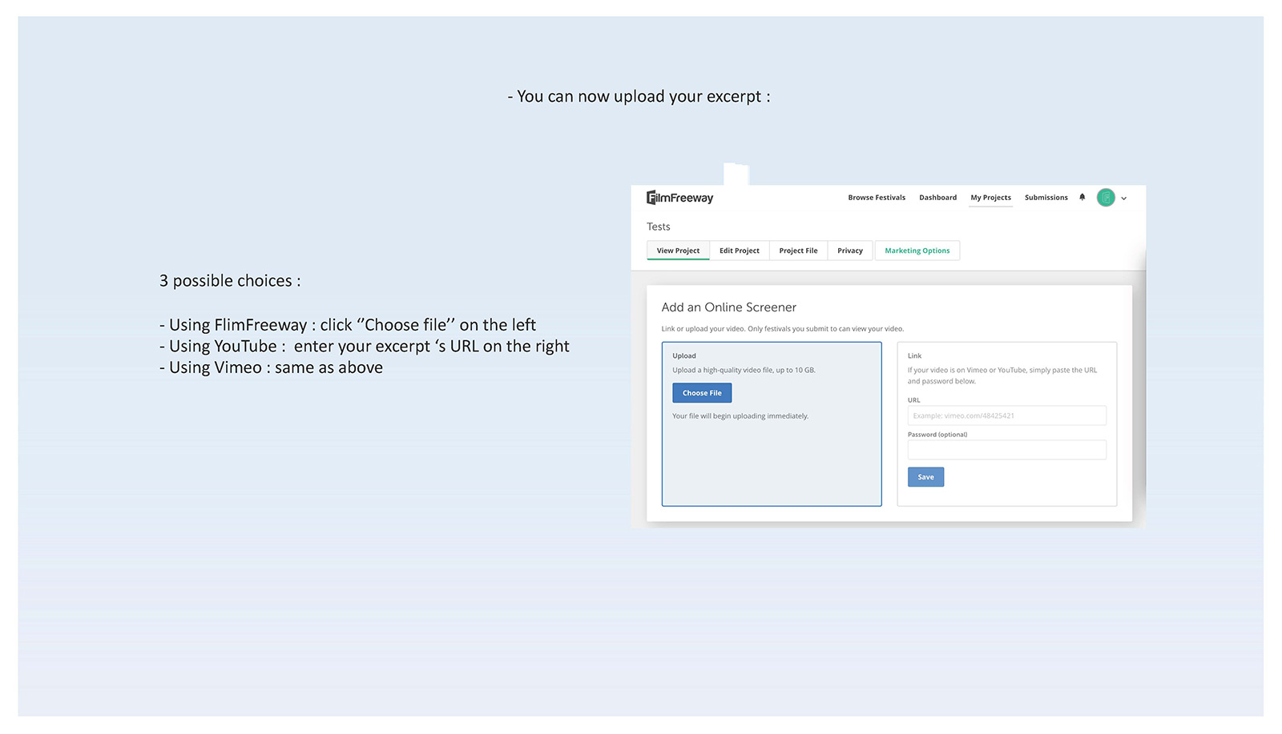Switch to the View Project tab
Screen dimensions: 1282x734
coord(678,251)
